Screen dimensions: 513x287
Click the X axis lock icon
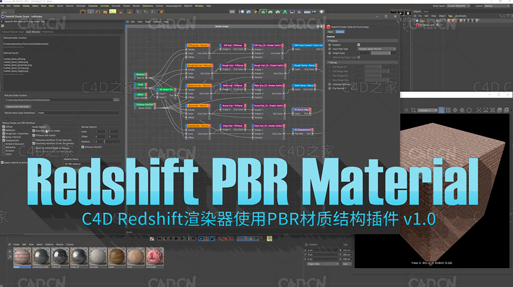[138, 12]
